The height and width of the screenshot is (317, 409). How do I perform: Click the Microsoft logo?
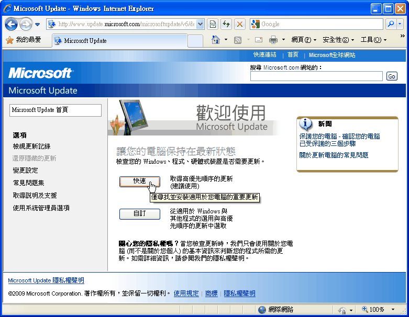41,73
